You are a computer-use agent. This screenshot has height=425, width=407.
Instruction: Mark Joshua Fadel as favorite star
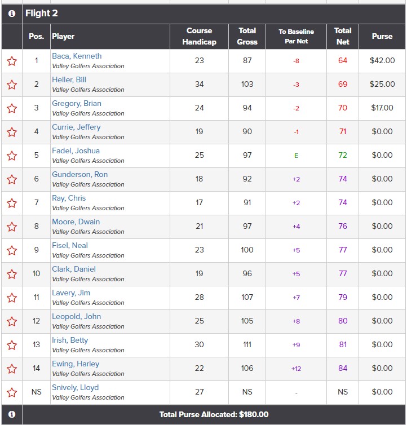coord(12,156)
